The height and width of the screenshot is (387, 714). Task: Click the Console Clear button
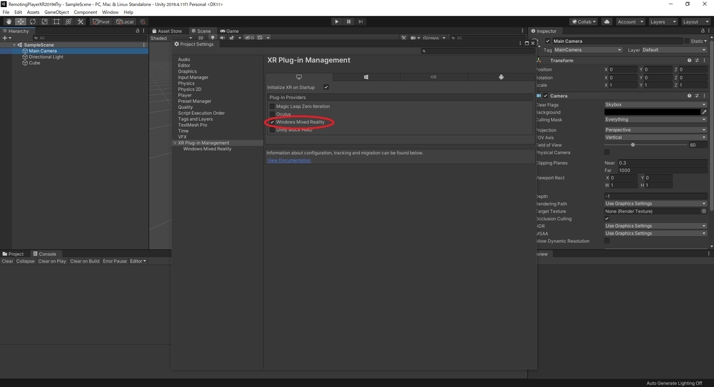coord(8,261)
